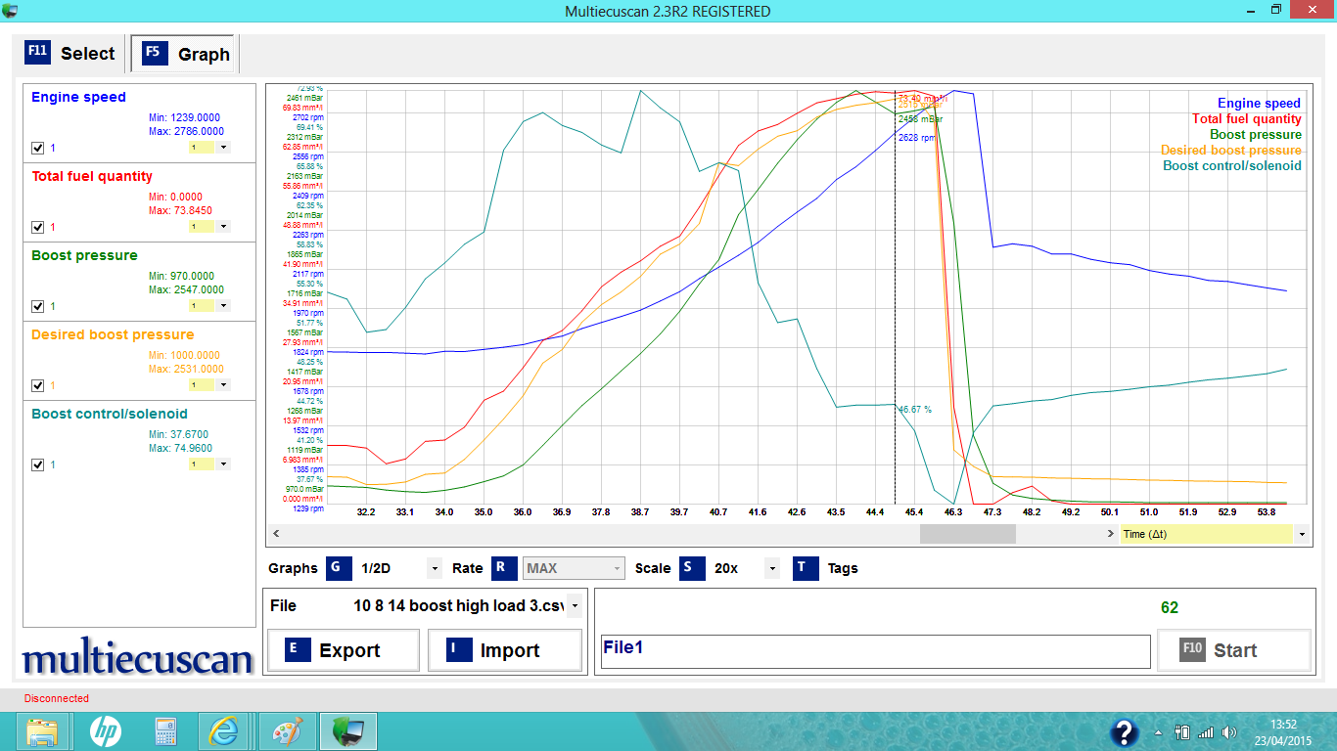Open the Desired boost pressure graph number dropdown

(223, 385)
